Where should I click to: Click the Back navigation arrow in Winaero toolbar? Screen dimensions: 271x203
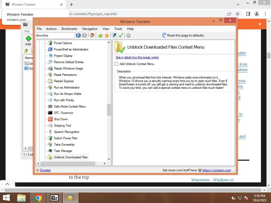click(x=78, y=35)
